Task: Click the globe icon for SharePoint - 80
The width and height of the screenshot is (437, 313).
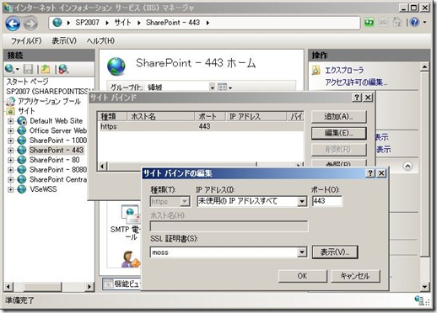Action: pyautogui.click(x=22, y=160)
